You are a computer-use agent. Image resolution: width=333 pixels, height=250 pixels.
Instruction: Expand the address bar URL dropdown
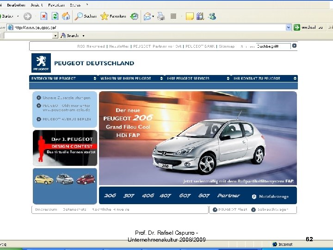pyautogui.click(x=288, y=27)
